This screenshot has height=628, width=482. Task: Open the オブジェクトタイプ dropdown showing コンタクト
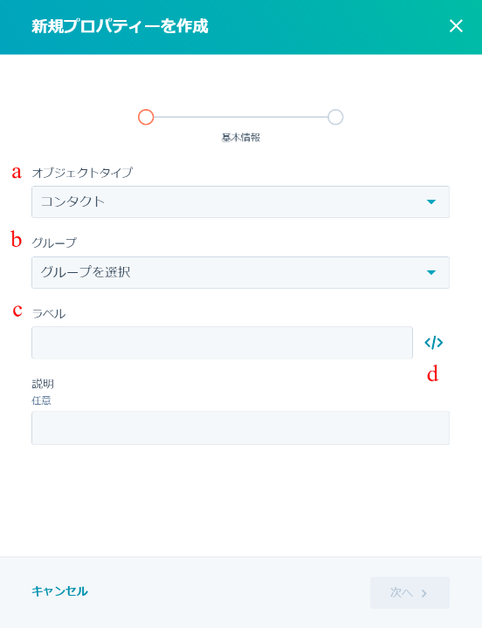click(x=241, y=201)
